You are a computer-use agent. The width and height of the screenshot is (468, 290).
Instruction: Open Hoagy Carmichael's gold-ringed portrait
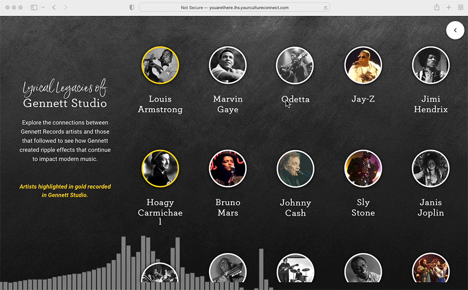tap(160, 168)
